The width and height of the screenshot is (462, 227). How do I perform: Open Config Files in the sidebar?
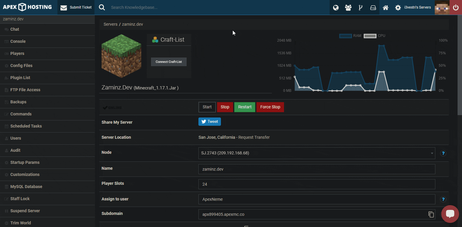tap(47, 66)
